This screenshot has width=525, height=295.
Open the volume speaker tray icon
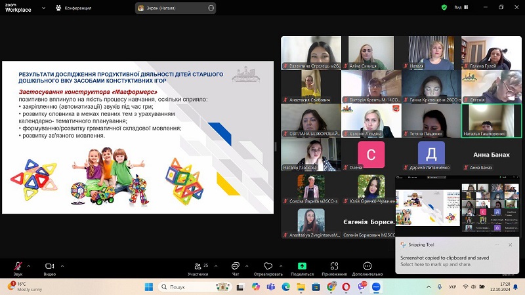(473, 286)
